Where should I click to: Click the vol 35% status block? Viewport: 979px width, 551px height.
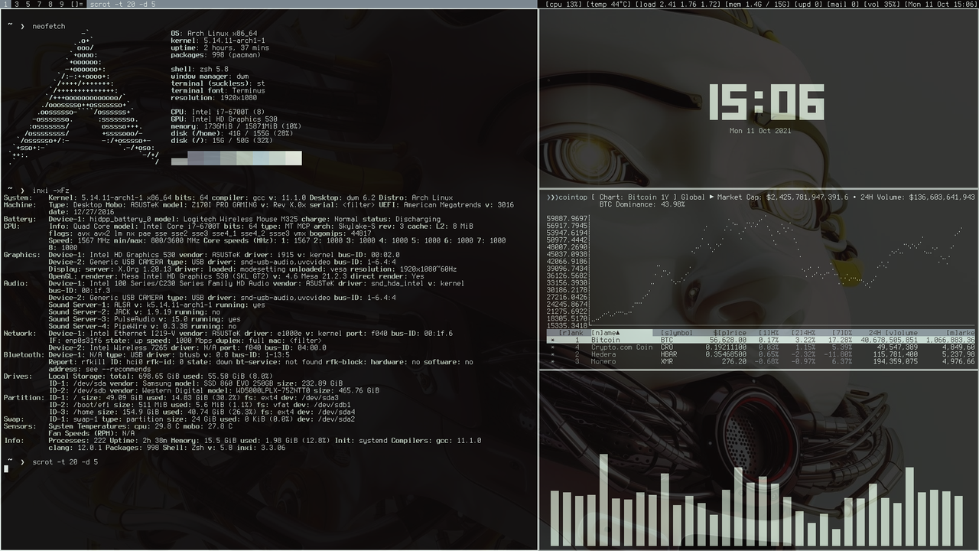(883, 5)
